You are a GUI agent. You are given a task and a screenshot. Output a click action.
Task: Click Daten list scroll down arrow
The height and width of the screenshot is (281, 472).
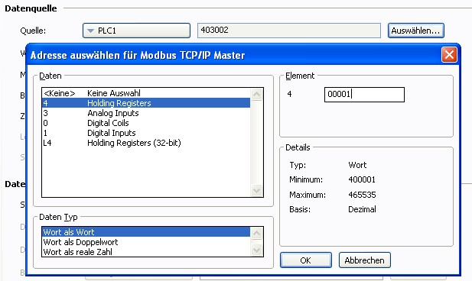(x=256, y=191)
